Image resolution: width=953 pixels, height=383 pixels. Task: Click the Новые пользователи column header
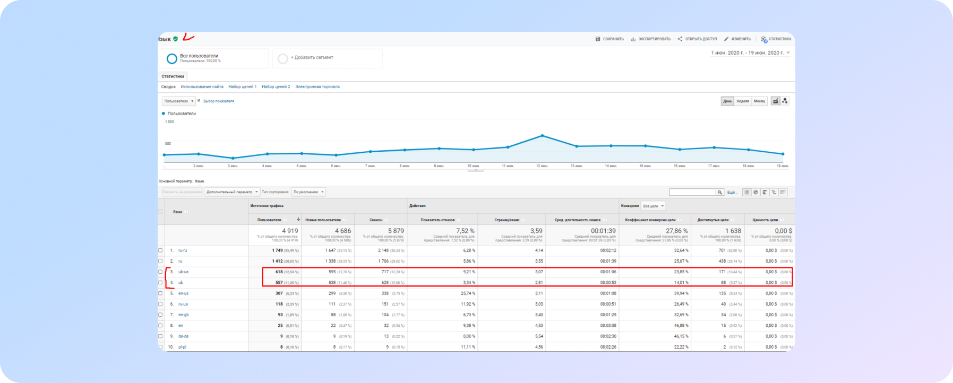(x=323, y=220)
